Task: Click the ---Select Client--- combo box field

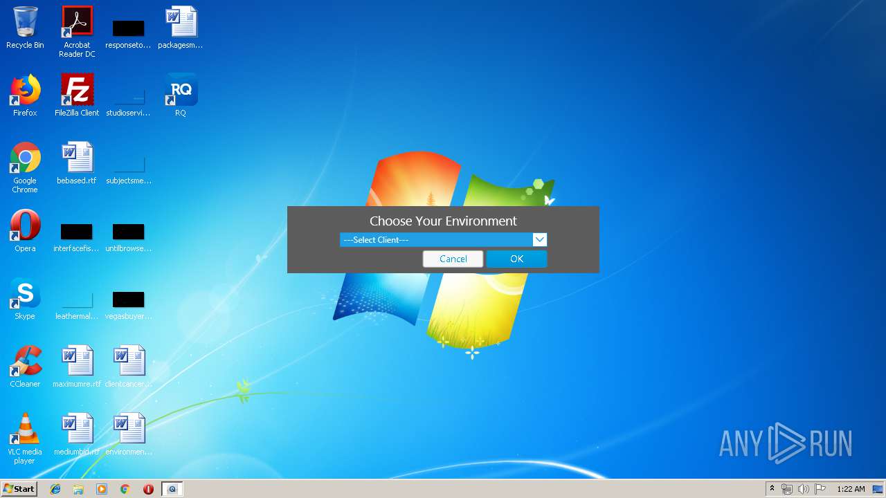Action: [x=443, y=239]
